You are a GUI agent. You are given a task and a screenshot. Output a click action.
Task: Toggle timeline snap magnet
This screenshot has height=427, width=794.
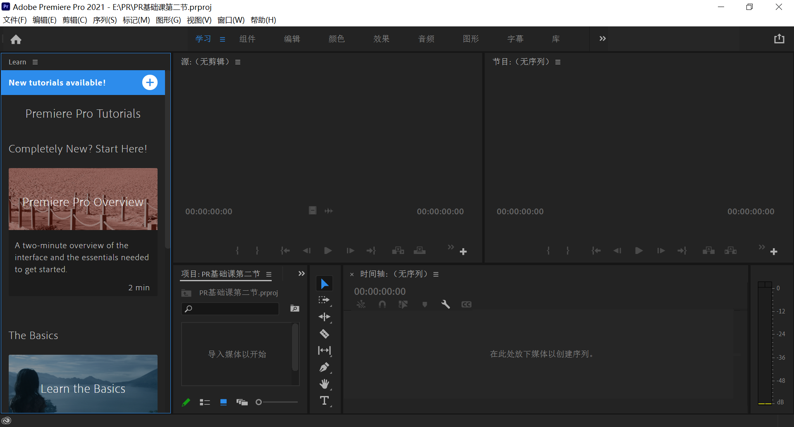pyautogui.click(x=382, y=304)
